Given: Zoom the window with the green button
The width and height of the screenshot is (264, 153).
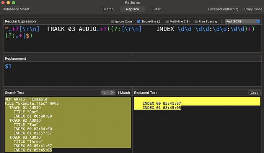Looking at the screenshot, I should pyautogui.click(x=14, y=3).
